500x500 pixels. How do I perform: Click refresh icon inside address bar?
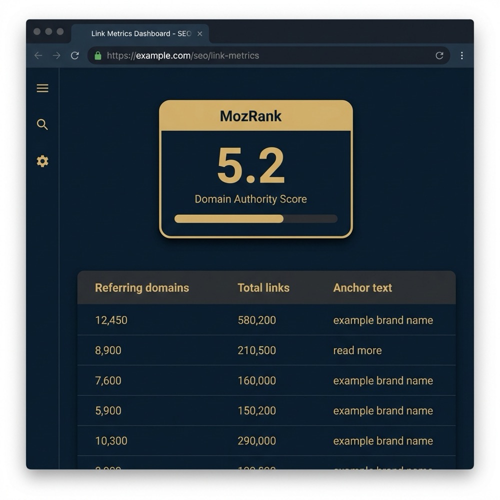pyautogui.click(x=439, y=55)
